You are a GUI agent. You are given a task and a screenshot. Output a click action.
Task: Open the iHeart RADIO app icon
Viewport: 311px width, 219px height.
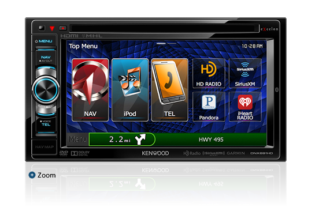pyautogui.click(x=245, y=107)
